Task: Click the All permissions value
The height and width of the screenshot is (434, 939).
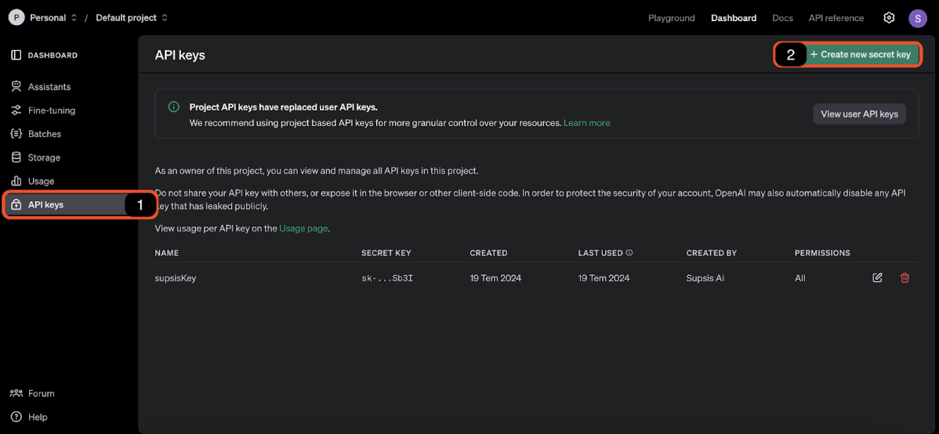Action: click(800, 278)
